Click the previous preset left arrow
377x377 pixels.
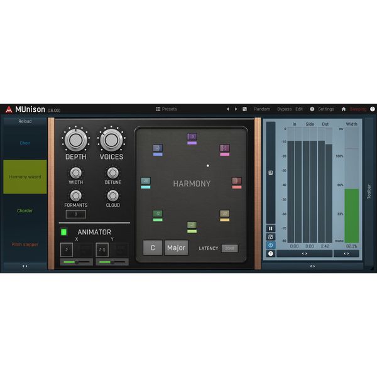(x=228, y=109)
